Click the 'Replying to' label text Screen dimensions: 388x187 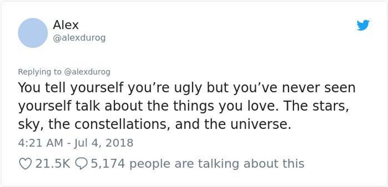point(39,72)
